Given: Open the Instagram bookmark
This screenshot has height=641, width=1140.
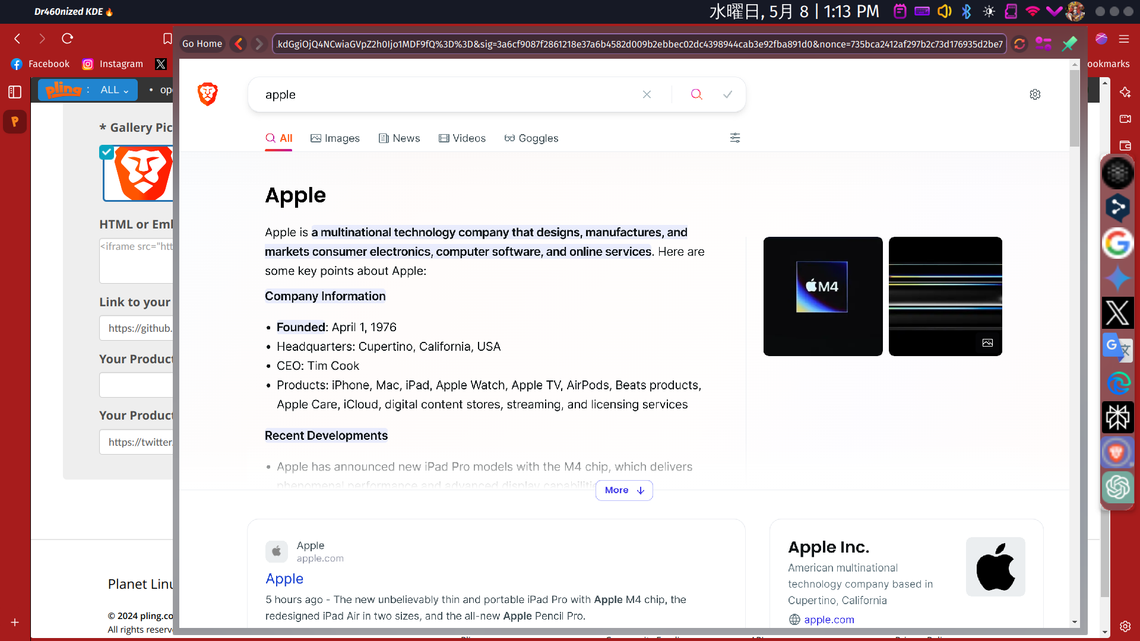Looking at the screenshot, I should click(112, 64).
